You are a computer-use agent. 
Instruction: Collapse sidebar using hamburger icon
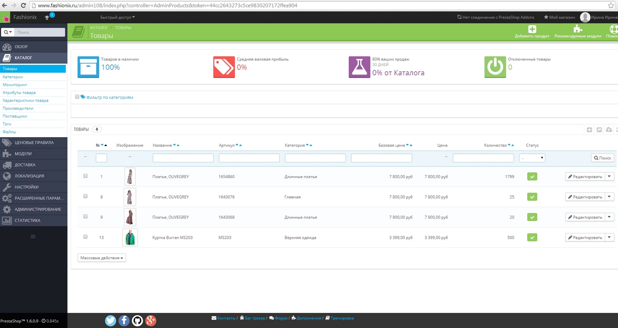point(33,236)
